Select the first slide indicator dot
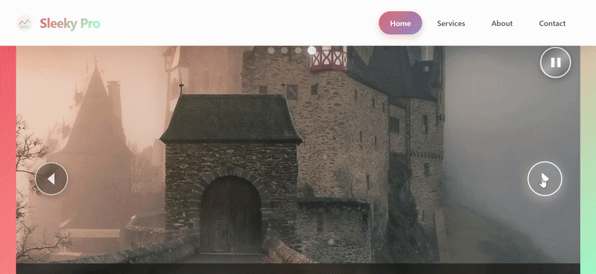Image resolution: width=596 pixels, height=274 pixels. (x=271, y=50)
